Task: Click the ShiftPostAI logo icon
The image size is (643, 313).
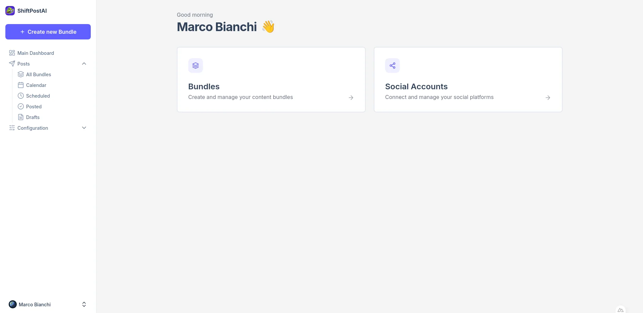Action: 10,10
